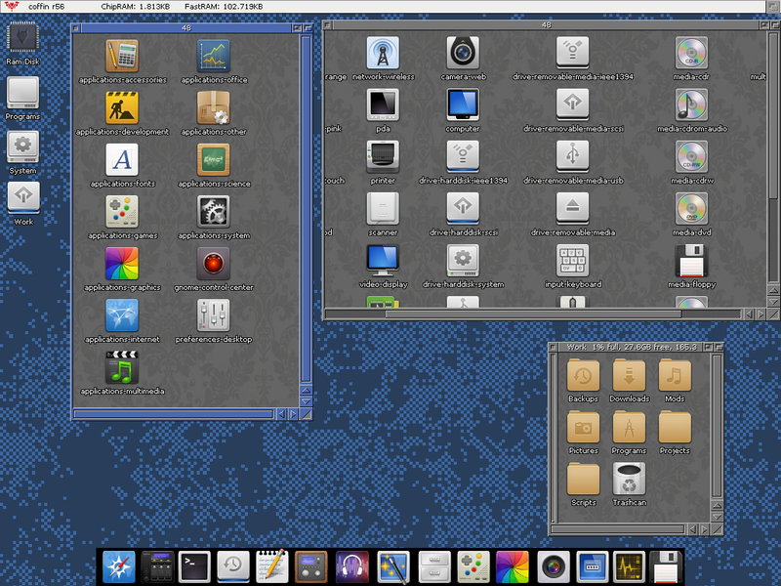Select the camera-web icon

(462, 52)
